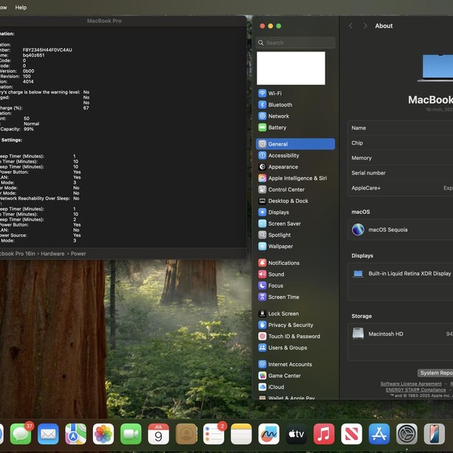Select General in the settings sidebar
Viewport: 453px width, 453px height.
[278, 144]
